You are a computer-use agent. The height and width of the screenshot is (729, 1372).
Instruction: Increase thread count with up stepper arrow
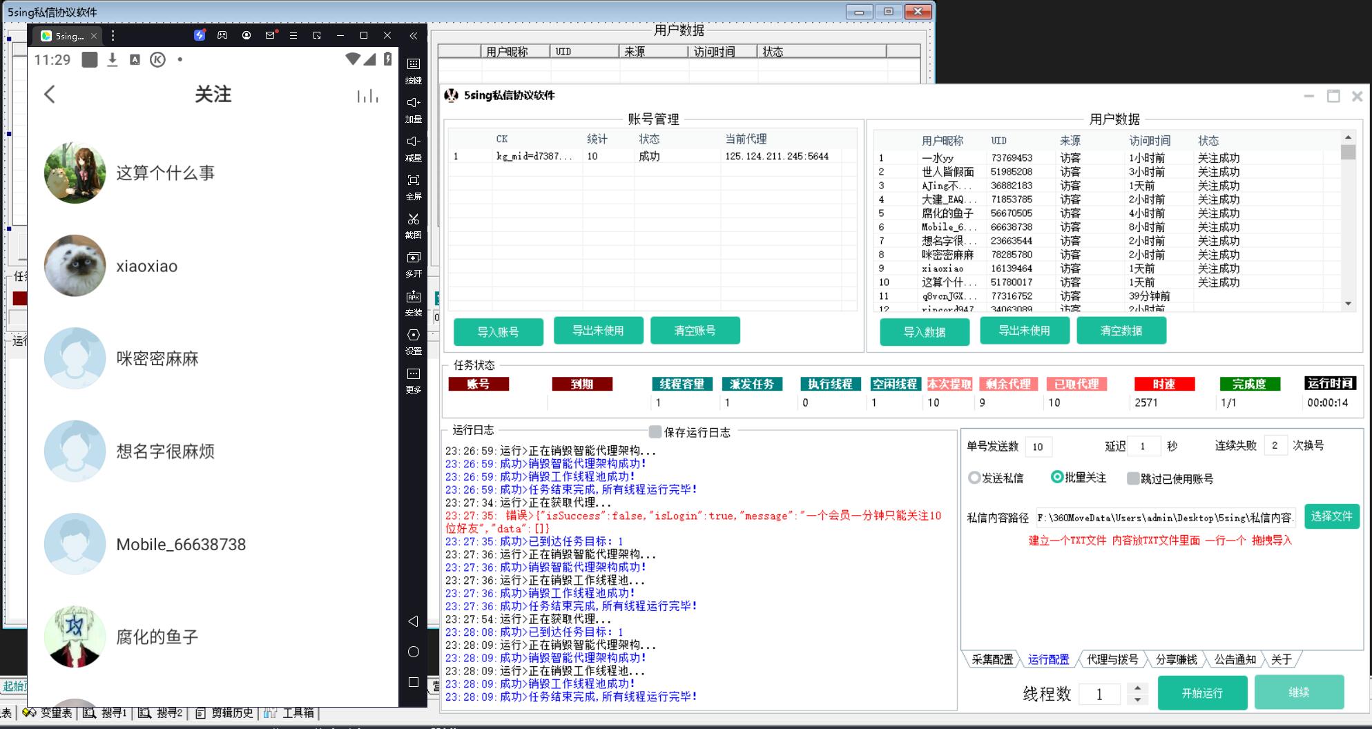pyautogui.click(x=1137, y=688)
